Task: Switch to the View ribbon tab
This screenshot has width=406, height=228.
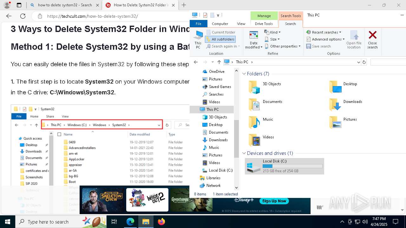Action: [241, 24]
